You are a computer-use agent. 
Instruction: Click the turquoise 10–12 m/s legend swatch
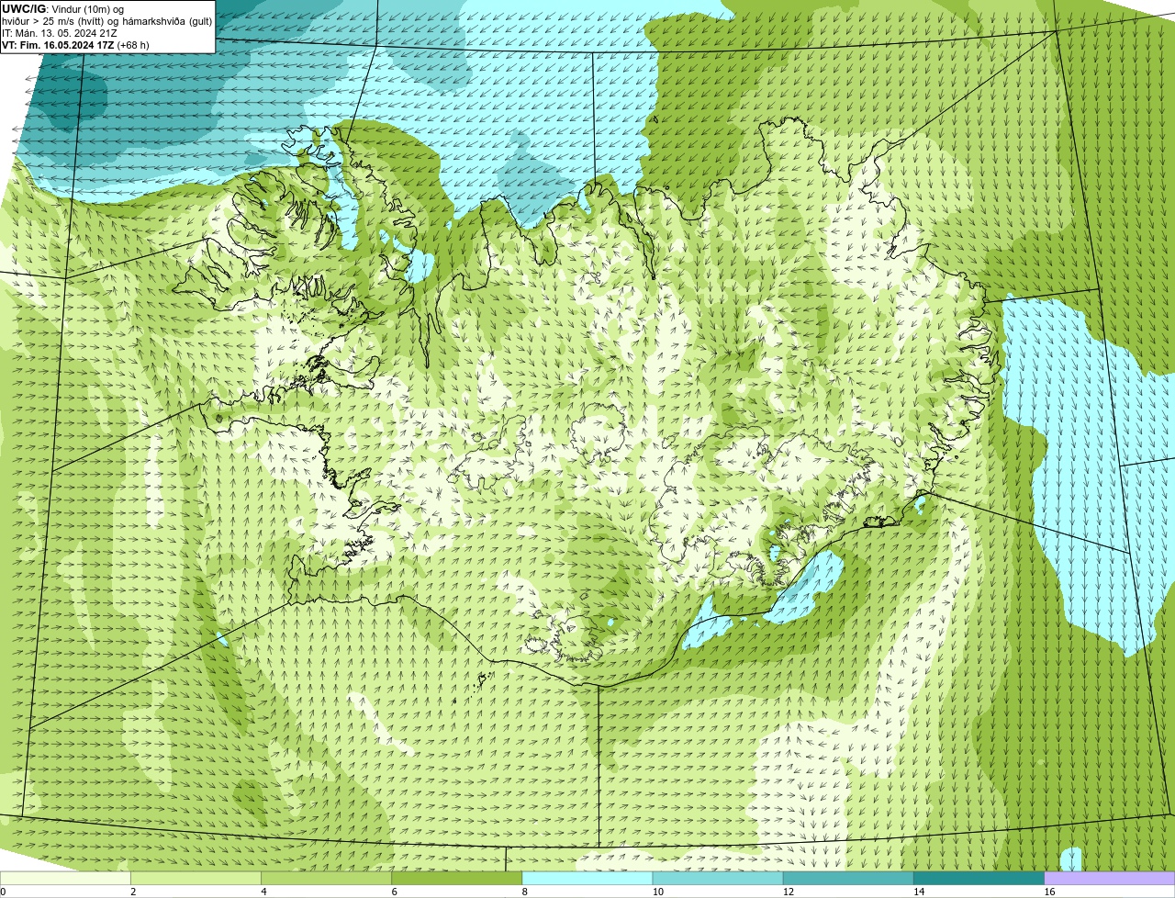(x=718, y=878)
